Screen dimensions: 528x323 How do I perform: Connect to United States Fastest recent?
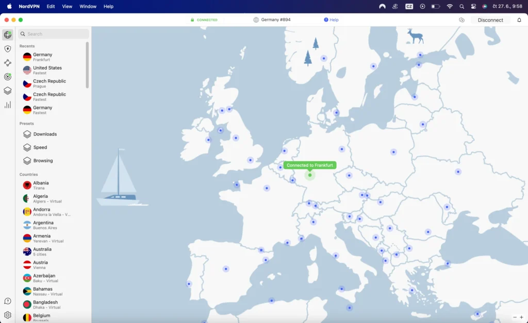[47, 70]
